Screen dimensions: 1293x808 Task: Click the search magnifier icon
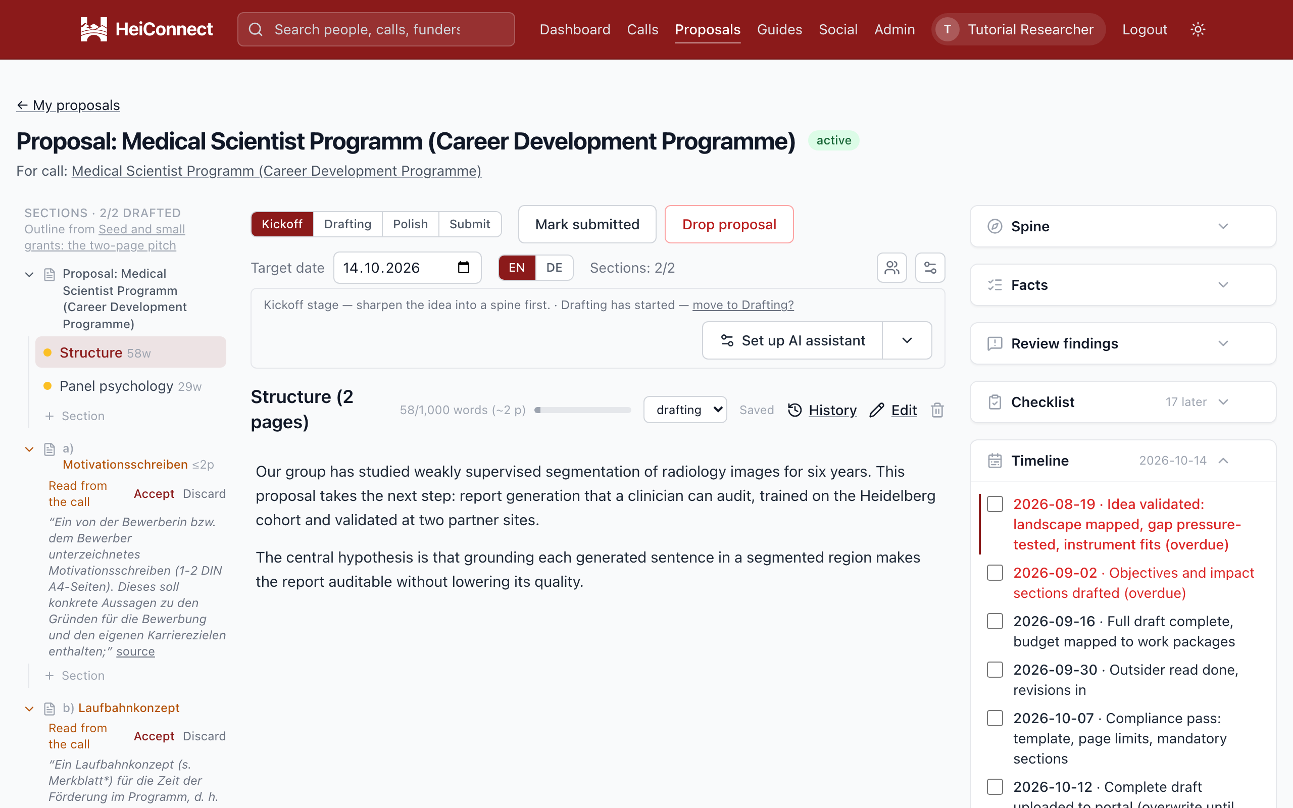tap(256, 29)
